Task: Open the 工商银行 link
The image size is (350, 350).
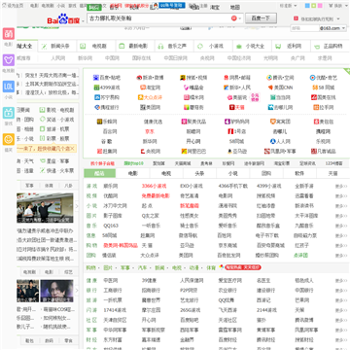Action: click(113, 290)
